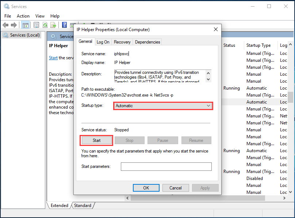Open the View menu
Screen dimensions: 295x218
click(x=40, y=16)
